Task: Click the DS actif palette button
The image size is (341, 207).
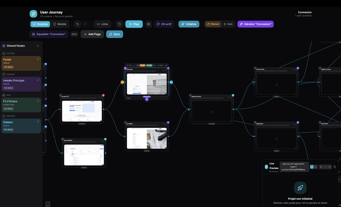Action: click(x=164, y=24)
